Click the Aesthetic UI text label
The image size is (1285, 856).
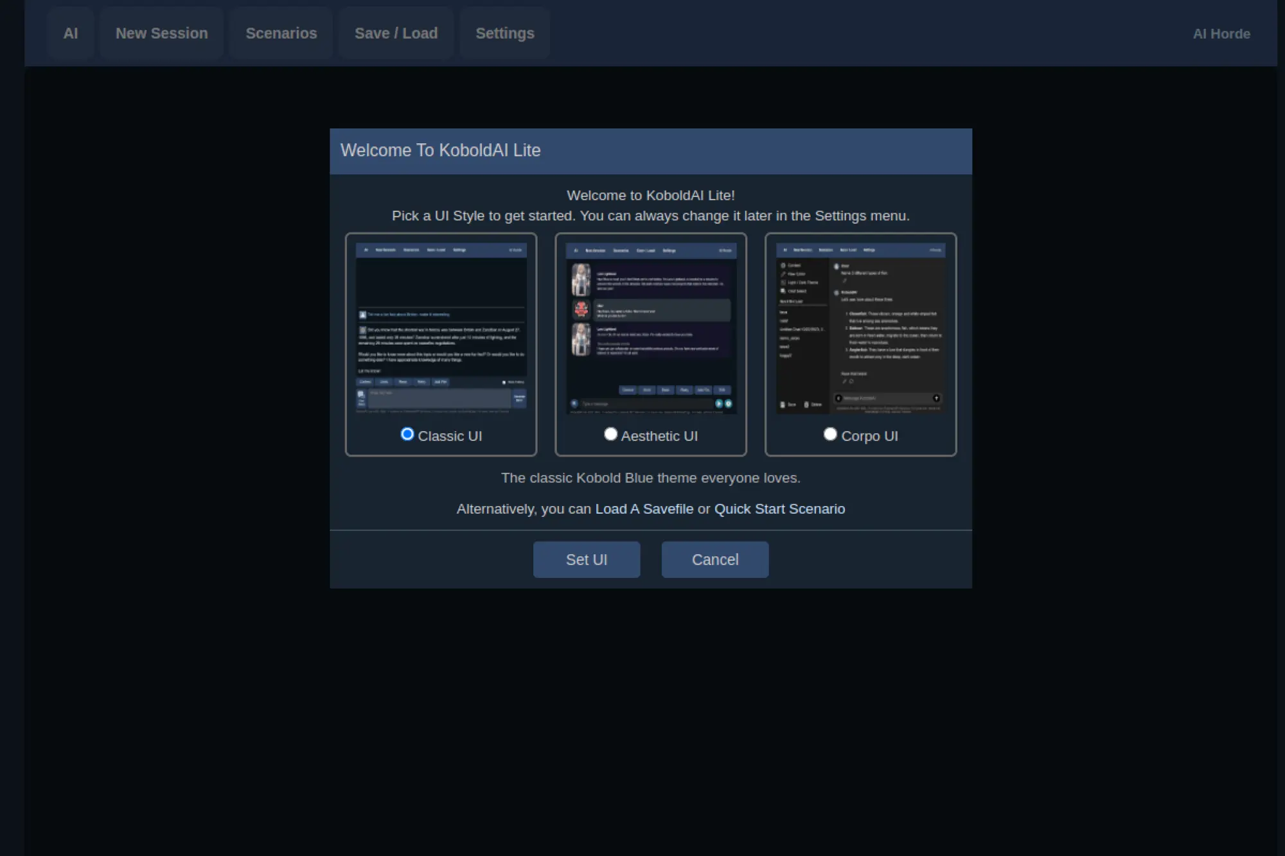pyautogui.click(x=659, y=436)
